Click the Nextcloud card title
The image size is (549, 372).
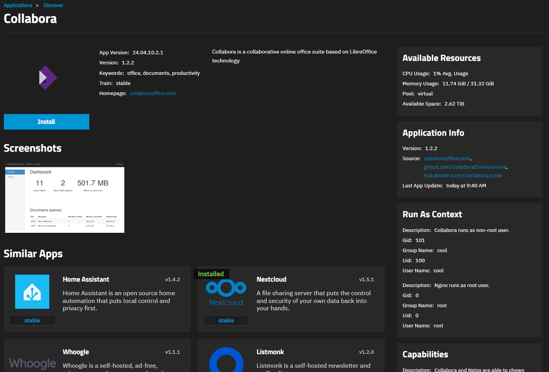tap(271, 279)
